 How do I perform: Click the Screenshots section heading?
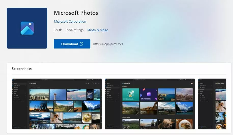pyautogui.click(x=22, y=69)
